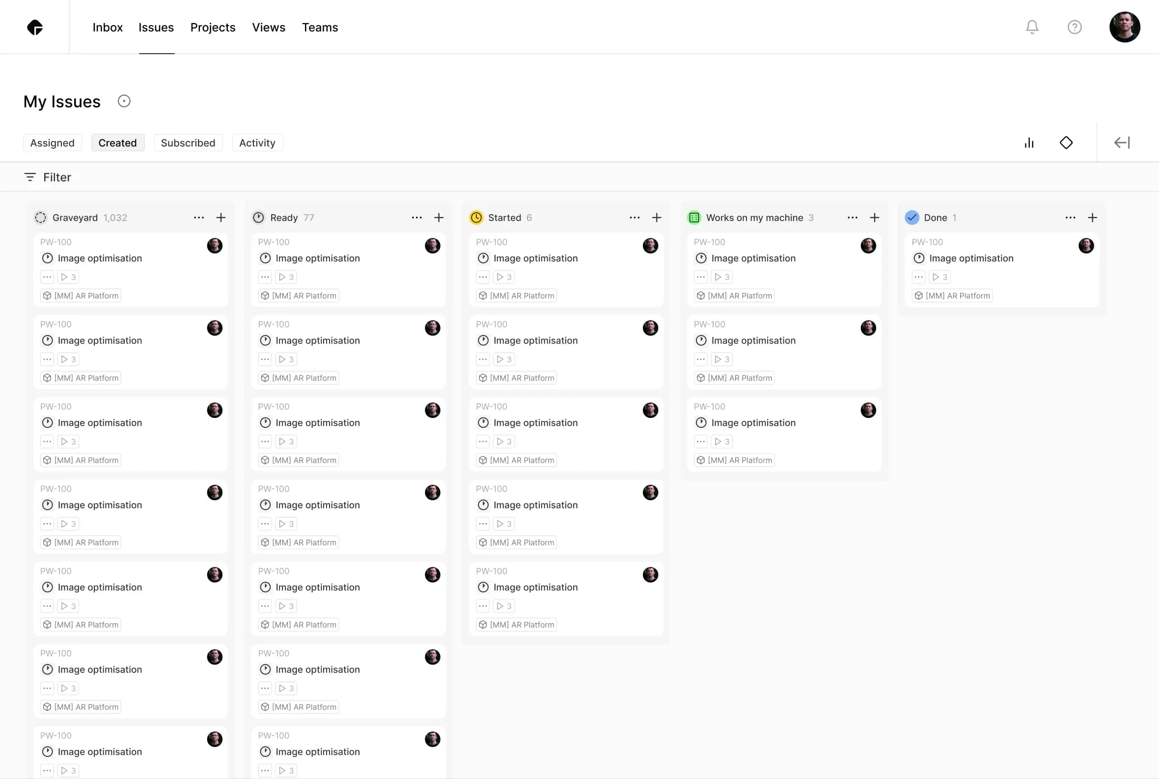Screen dimensions: 1159x779
Task: Click the profile avatar in the top right
Action: click(1125, 28)
